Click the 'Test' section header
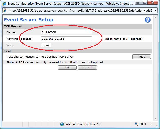Image resolution: width=160 pixels, height=129 pixels. 7,51
